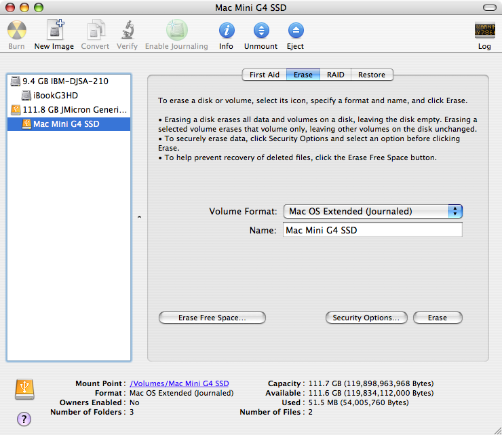
Task: Switch to the Erase tab
Action: click(x=303, y=75)
